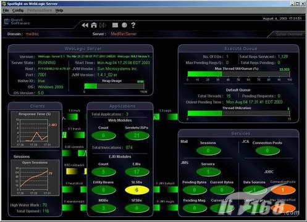This screenshot has height=222, width=307.
Task: Click the EJBs count oval showing 17
Action: tap(137, 172)
